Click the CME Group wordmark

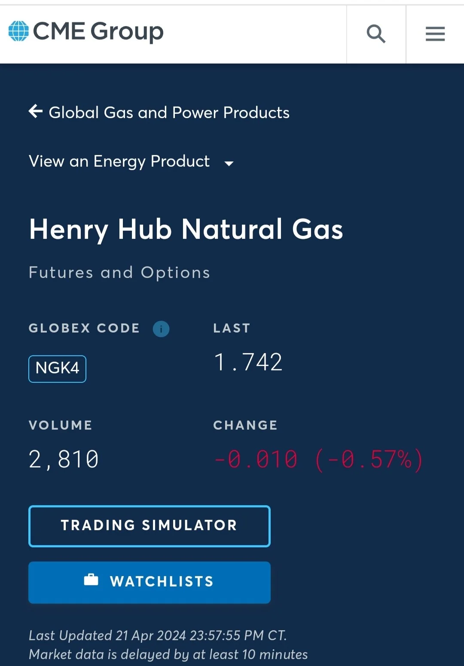click(x=98, y=32)
